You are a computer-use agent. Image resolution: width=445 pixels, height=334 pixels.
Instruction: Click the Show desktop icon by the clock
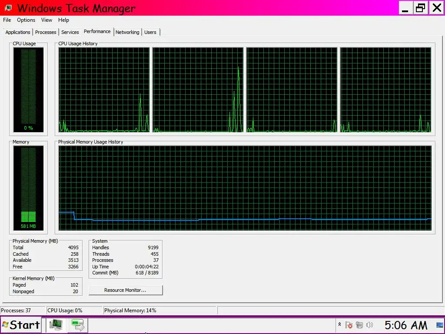tap(439, 324)
